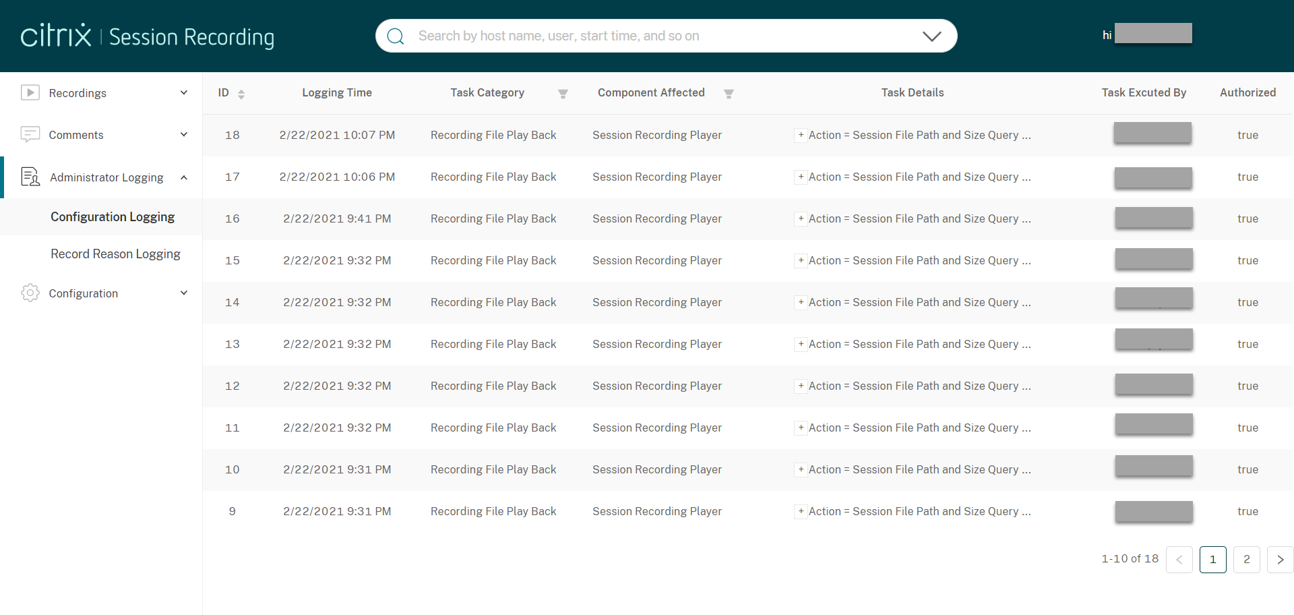Expand task details for log ID 9

(801, 511)
